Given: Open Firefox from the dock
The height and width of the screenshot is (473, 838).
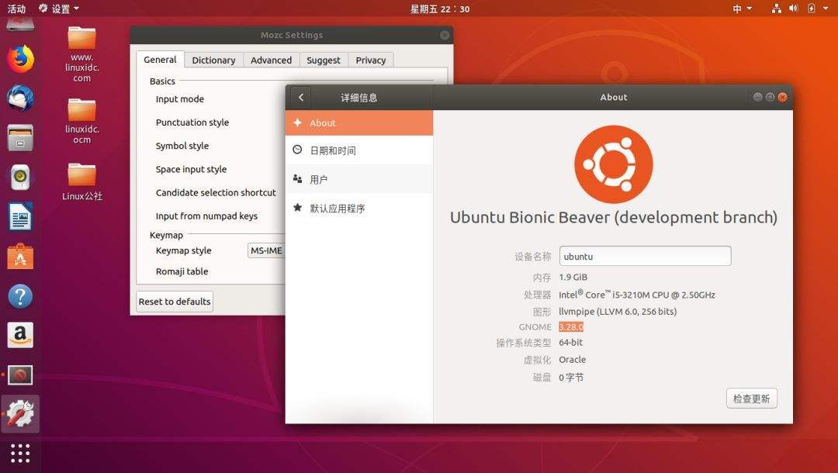Looking at the screenshot, I should (x=19, y=58).
